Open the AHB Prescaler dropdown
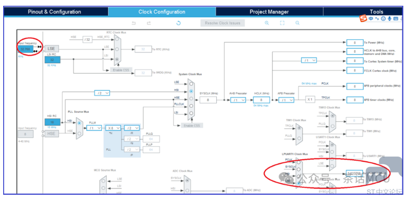 (x=238, y=100)
